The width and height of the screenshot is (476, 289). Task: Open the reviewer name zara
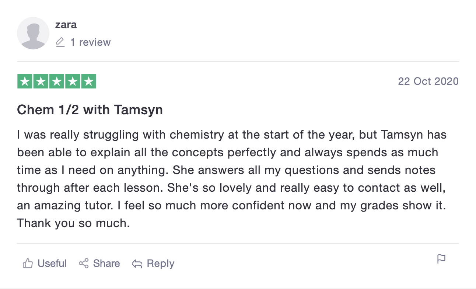(66, 25)
